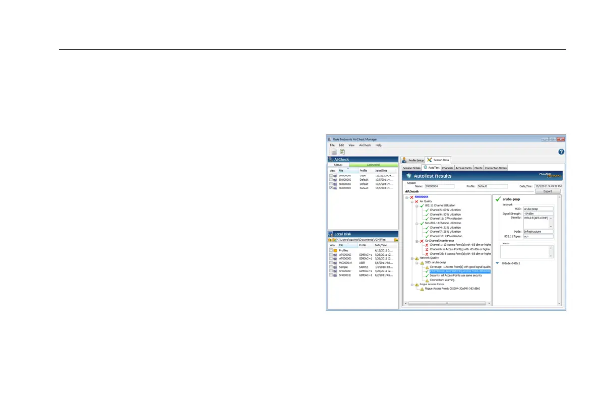Collapse the Rogue Access Points node
The height and width of the screenshot is (417, 599).
tap(412, 285)
